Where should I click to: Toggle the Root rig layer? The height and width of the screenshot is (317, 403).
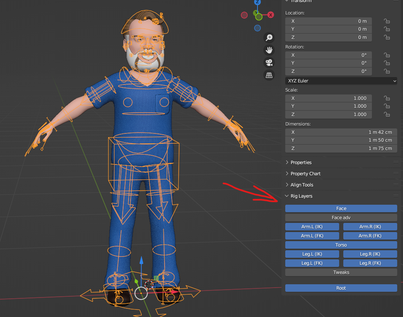341,288
